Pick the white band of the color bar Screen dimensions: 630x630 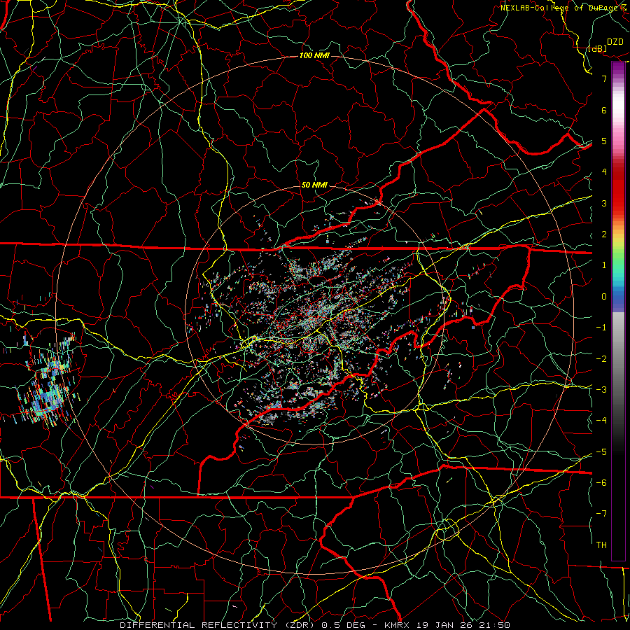tap(618, 105)
